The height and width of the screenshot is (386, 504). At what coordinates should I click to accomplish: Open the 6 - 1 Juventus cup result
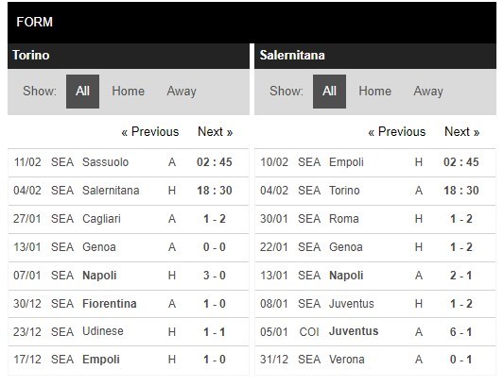click(x=461, y=332)
